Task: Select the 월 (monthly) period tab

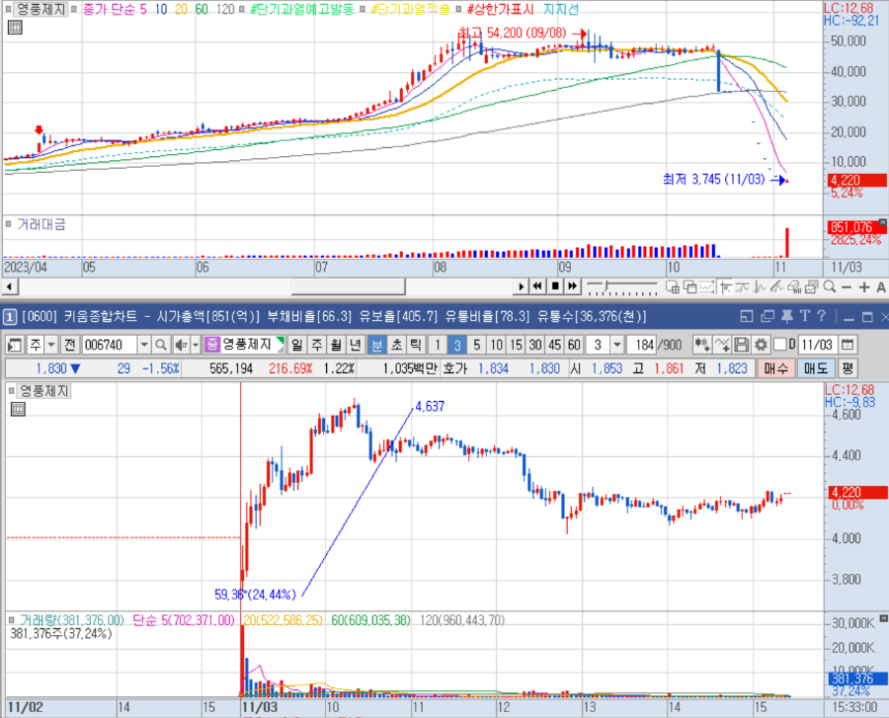Action: 336,345
